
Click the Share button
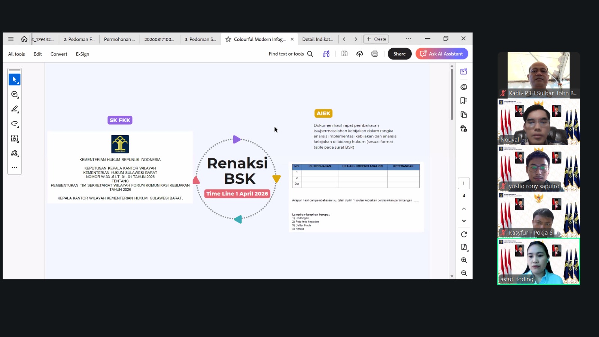tap(399, 54)
